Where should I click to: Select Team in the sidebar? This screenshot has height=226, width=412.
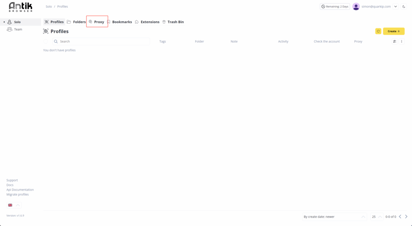tap(21, 29)
